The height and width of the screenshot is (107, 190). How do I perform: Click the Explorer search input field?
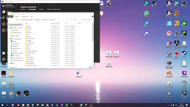pos(86,20)
